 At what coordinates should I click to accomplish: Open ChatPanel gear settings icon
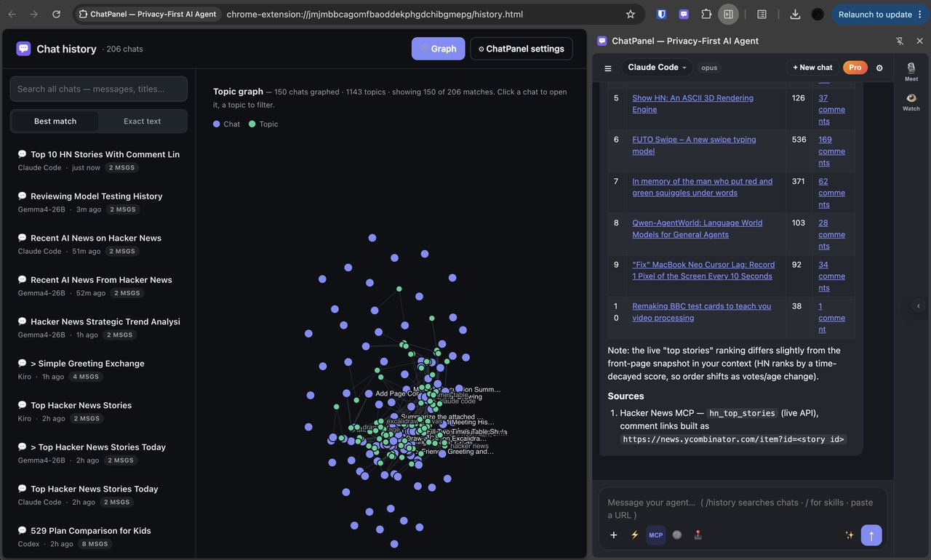tap(879, 68)
